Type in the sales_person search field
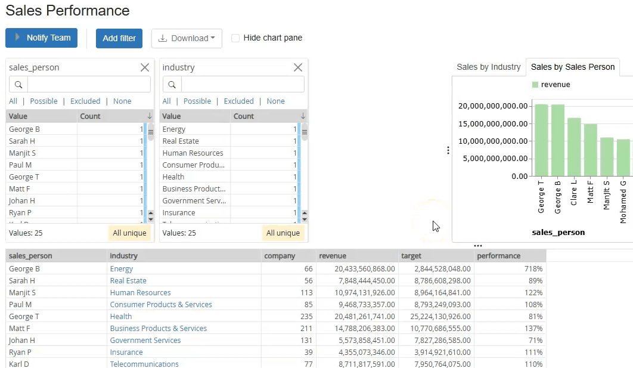Viewport: 633px width, 368px height. (88, 84)
